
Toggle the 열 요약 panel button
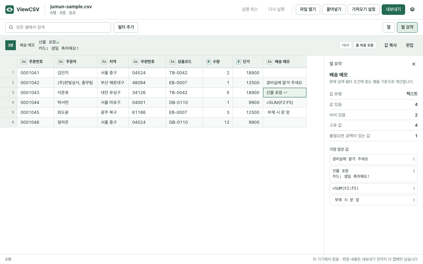coord(407,27)
